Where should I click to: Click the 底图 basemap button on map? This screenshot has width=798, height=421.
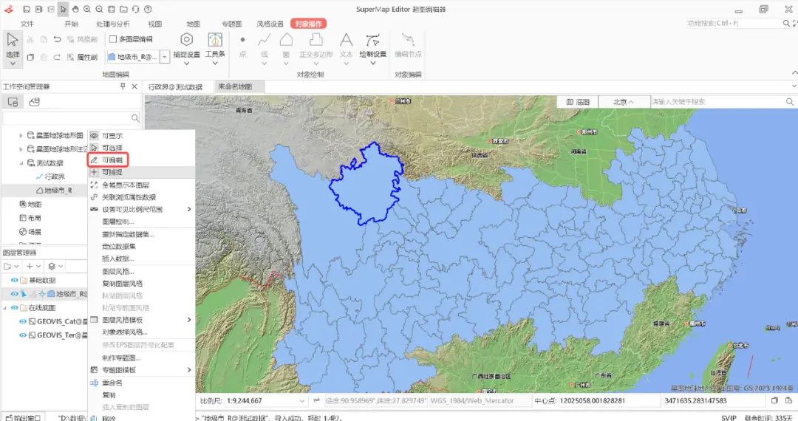pyautogui.click(x=576, y=102)
